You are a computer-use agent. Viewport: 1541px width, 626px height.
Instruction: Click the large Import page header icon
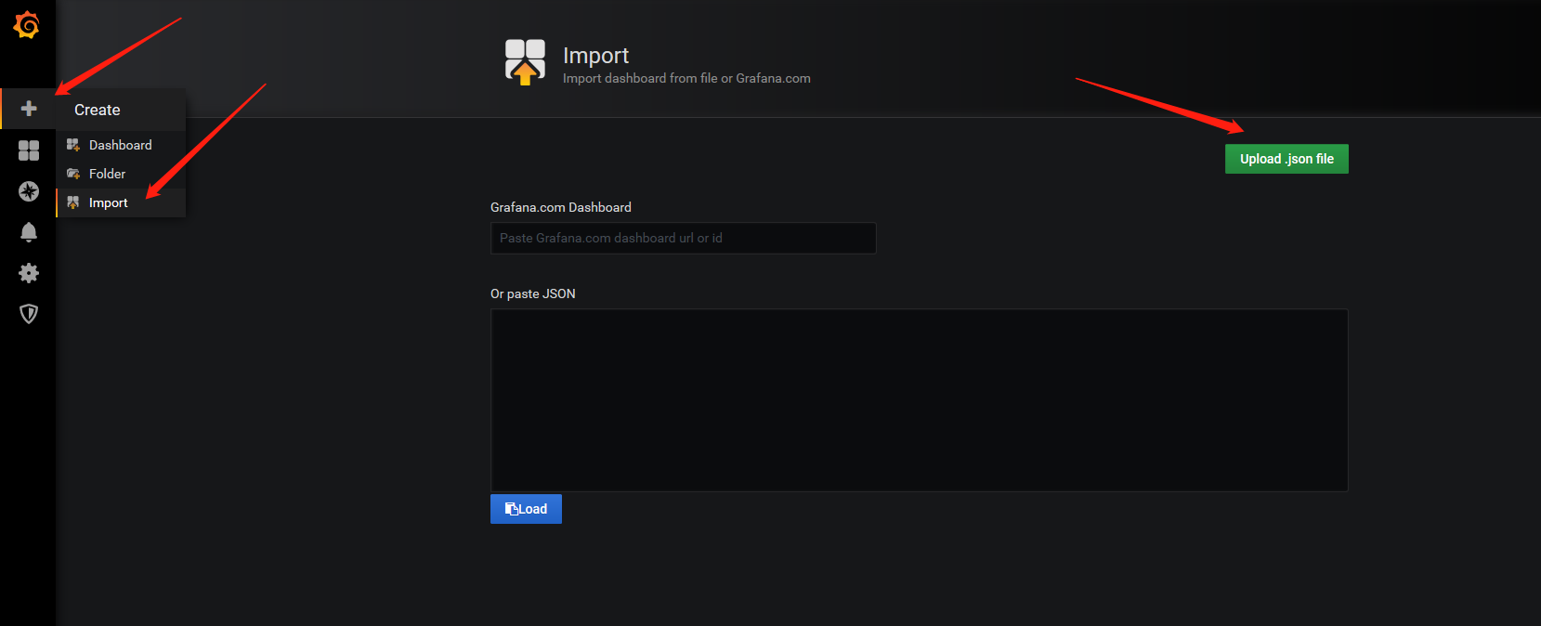click(x=525, y=62)
